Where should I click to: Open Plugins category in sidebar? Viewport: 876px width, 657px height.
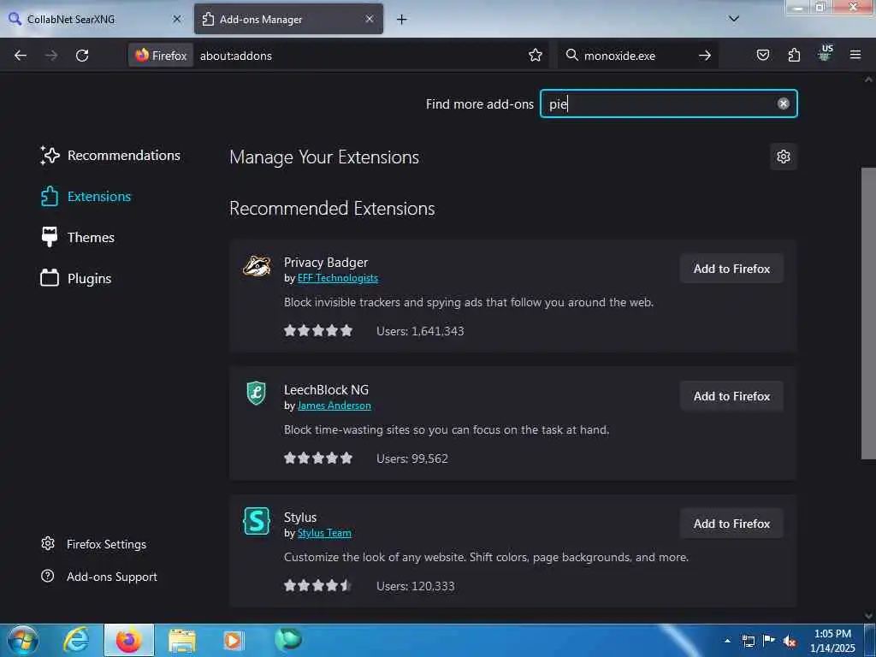coord(75,278)
